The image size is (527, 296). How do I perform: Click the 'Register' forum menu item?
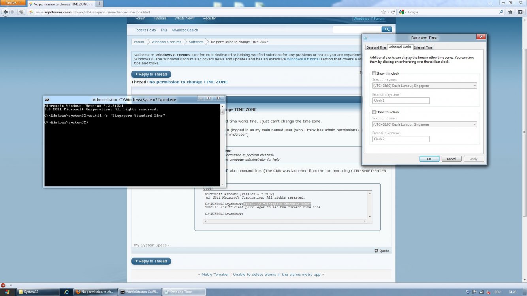pyautogui.click(x=209, y=18)
